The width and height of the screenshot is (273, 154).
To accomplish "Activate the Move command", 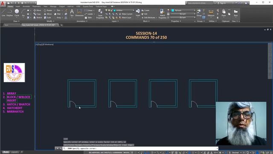I will pyautogui.click(x=37, y=10).
